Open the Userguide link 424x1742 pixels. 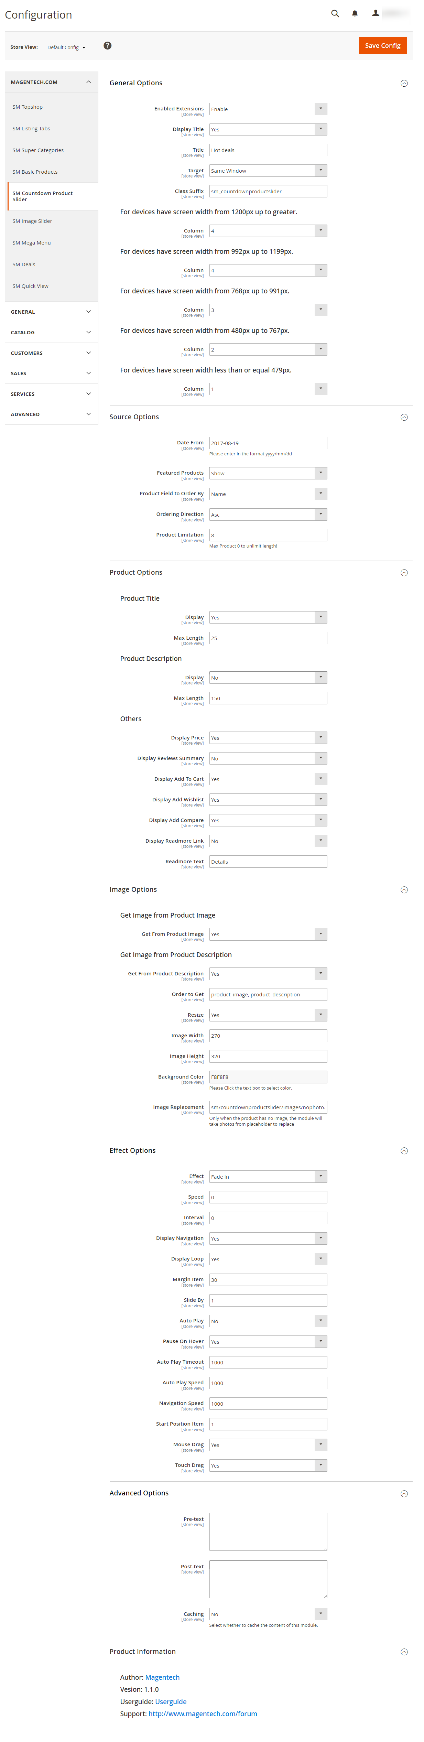171,1701
